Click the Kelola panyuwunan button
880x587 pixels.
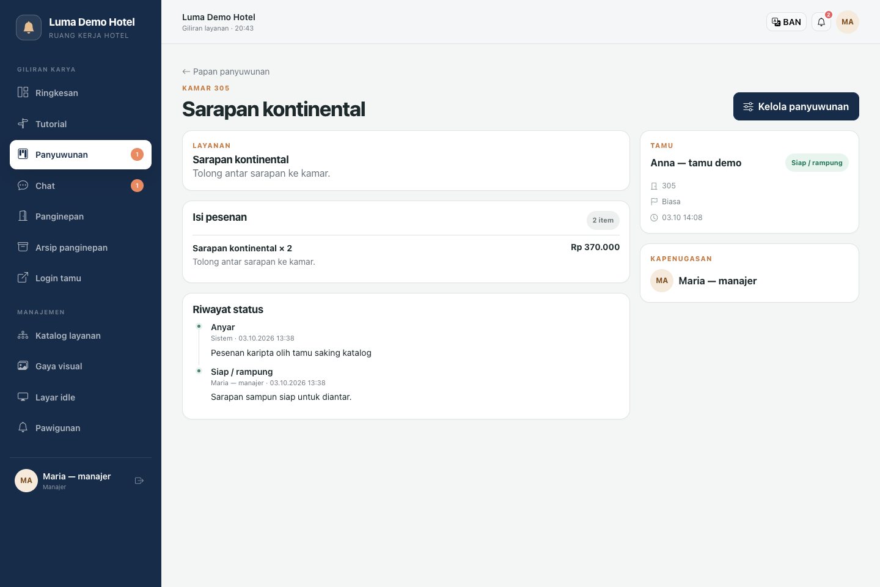coord(796,106)
